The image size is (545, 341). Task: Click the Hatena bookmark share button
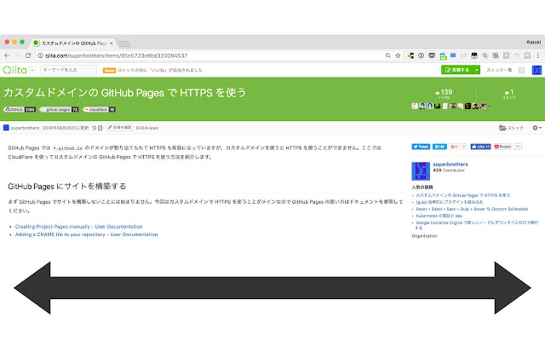coord(439,146)
